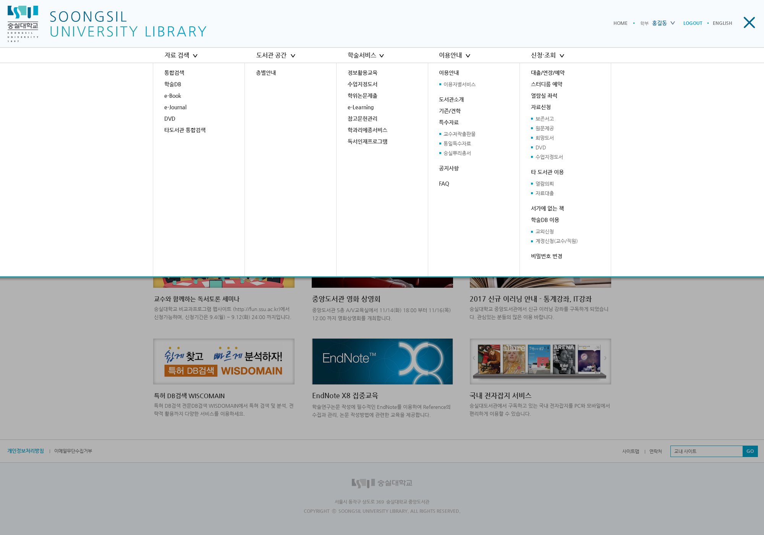Viewport: 764px width, 535px height.
Task: Open 도서관소개 menu item
Action: click(x=451, y=99)
